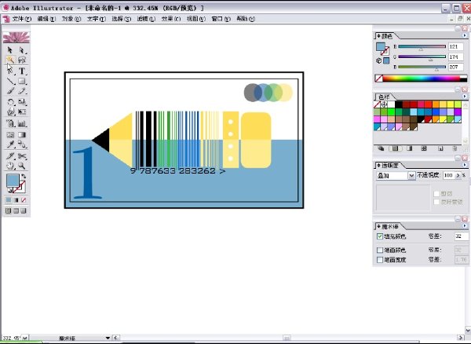Select the Eyedropper tool

coord(10,145)
